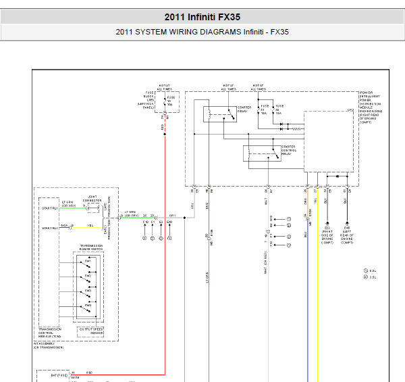Click the 'GRY' label beside the splice dot
Image resolution: width=405 pixels, height=382 pixels.
tap(173, 216)
